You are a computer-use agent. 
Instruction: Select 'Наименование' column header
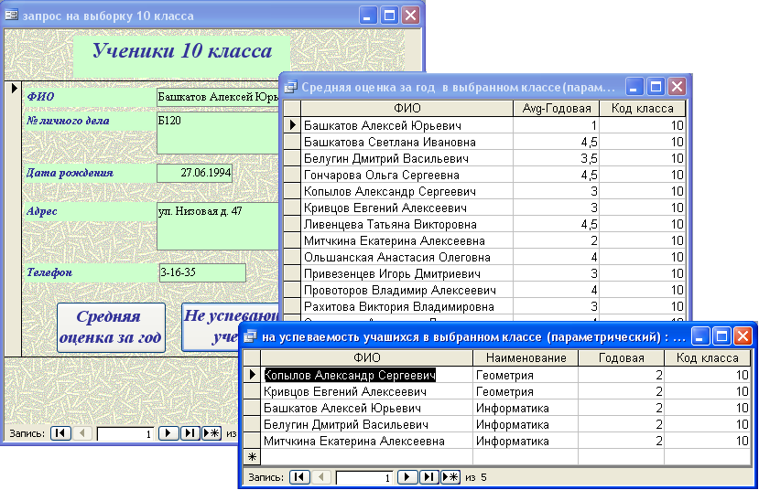coord(526,357)
